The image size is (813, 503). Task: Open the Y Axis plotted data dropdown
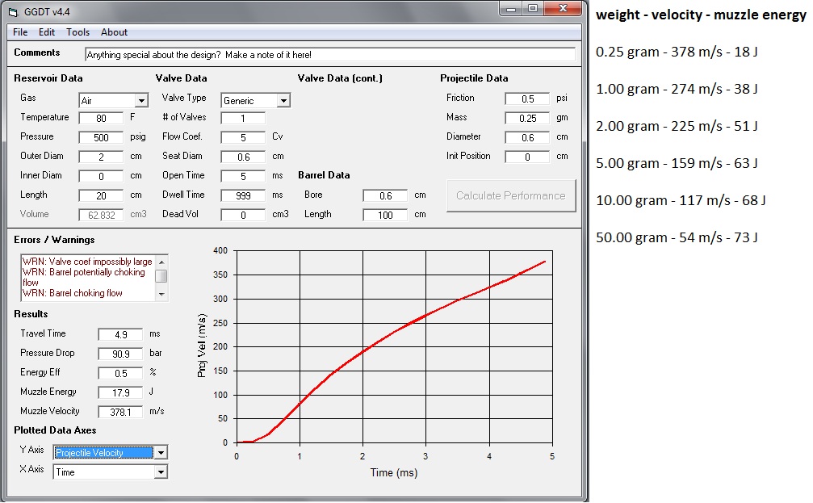[x=161, y=453]
